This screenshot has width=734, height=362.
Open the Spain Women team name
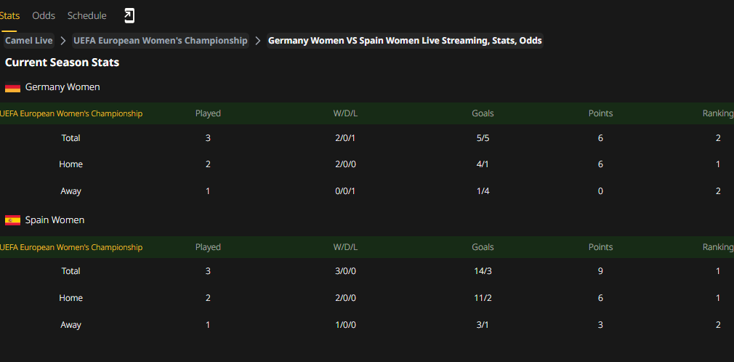(55, 220)
